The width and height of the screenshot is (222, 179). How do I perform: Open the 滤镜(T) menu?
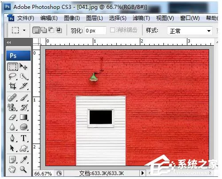click(x=141, y=18)
